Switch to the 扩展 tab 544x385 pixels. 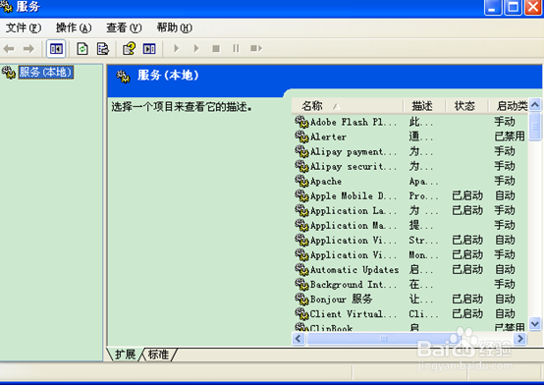pos(125,355)
